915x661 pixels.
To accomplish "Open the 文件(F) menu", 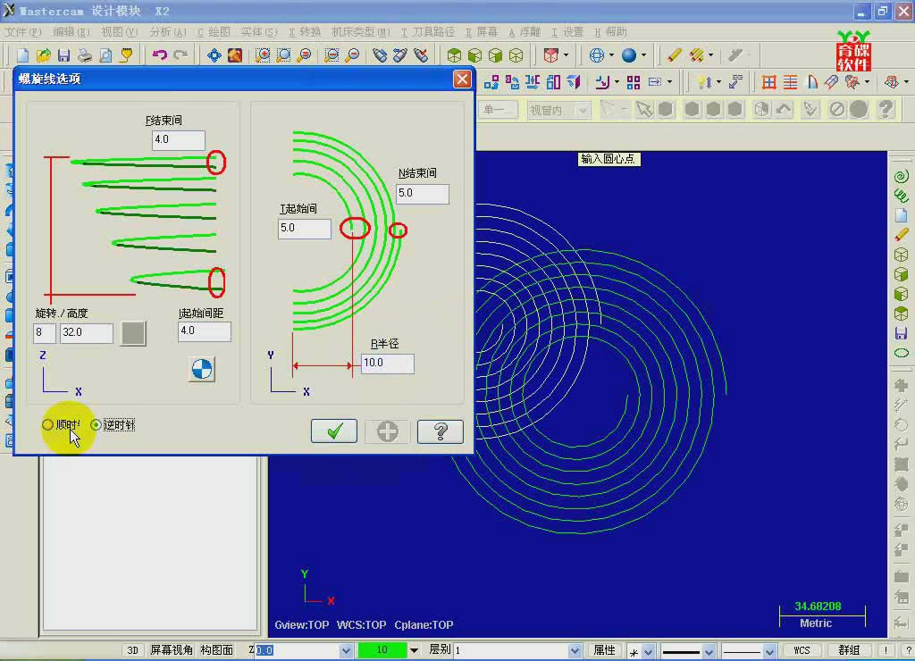I will tap(24, 31).
